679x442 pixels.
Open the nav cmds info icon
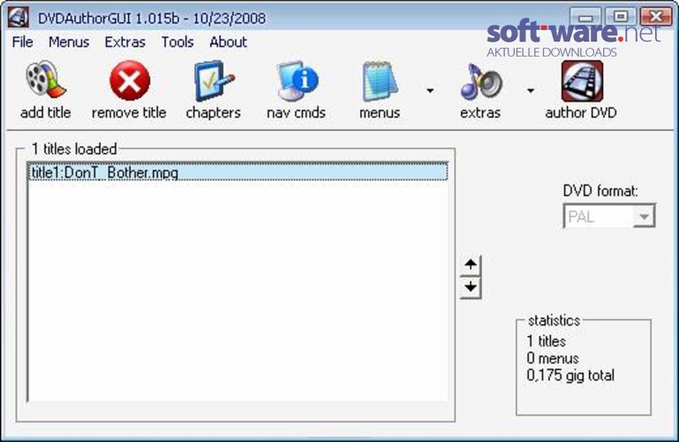coord(298,80)
